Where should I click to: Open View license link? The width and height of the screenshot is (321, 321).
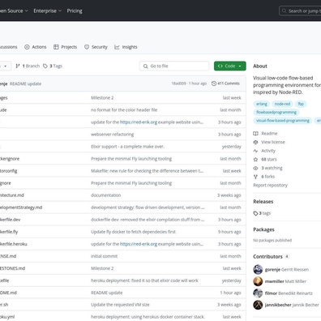coord(273,142)
